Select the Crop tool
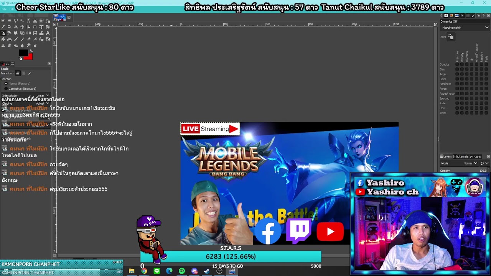 [35, 27]
